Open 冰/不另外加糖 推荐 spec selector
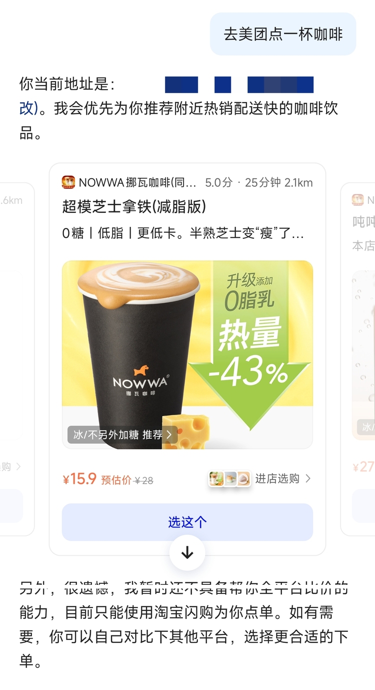Screen dimensions: 375x690 point(122,435)
